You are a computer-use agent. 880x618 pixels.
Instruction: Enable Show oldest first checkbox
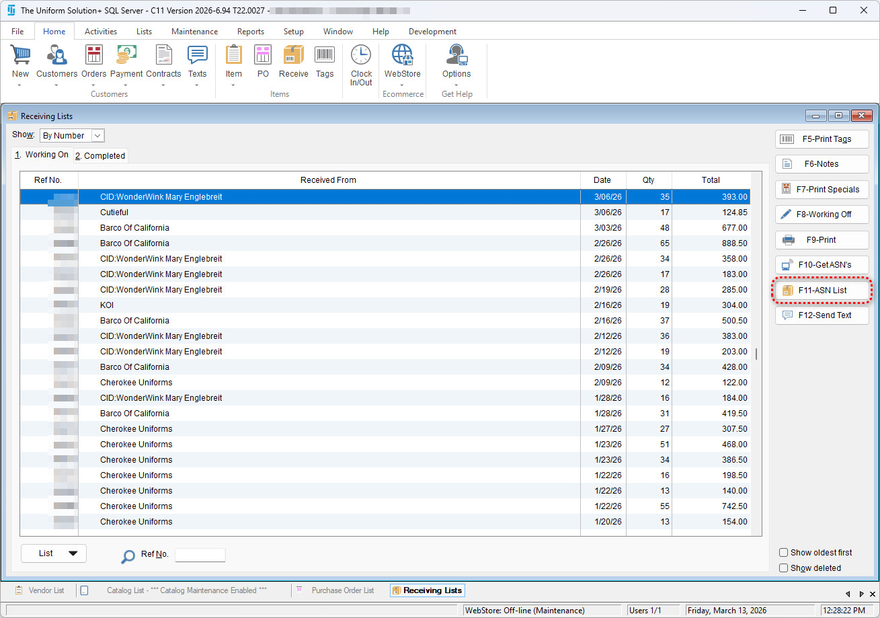tap(783, 553)
